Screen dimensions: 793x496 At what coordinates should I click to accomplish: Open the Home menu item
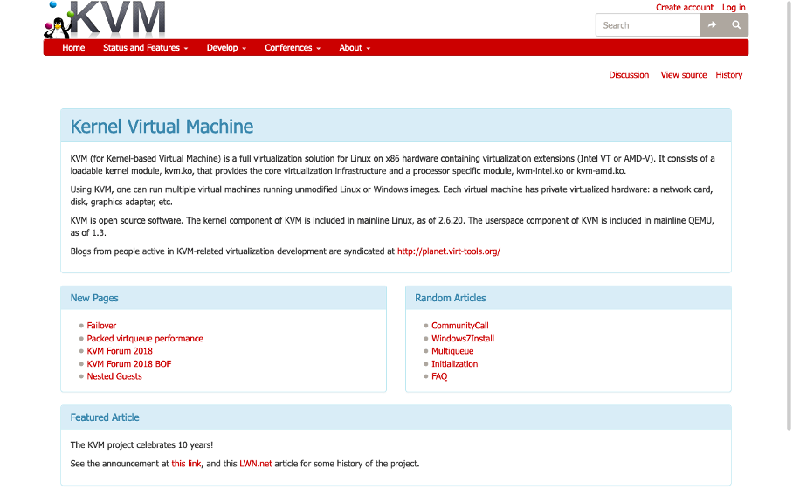[73, 47]
